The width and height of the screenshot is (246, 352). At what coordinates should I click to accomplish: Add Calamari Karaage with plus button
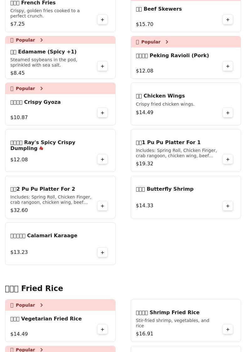[x=102, y=253]
